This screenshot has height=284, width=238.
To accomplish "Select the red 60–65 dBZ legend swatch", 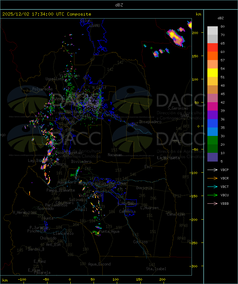I will click(212, 48).
